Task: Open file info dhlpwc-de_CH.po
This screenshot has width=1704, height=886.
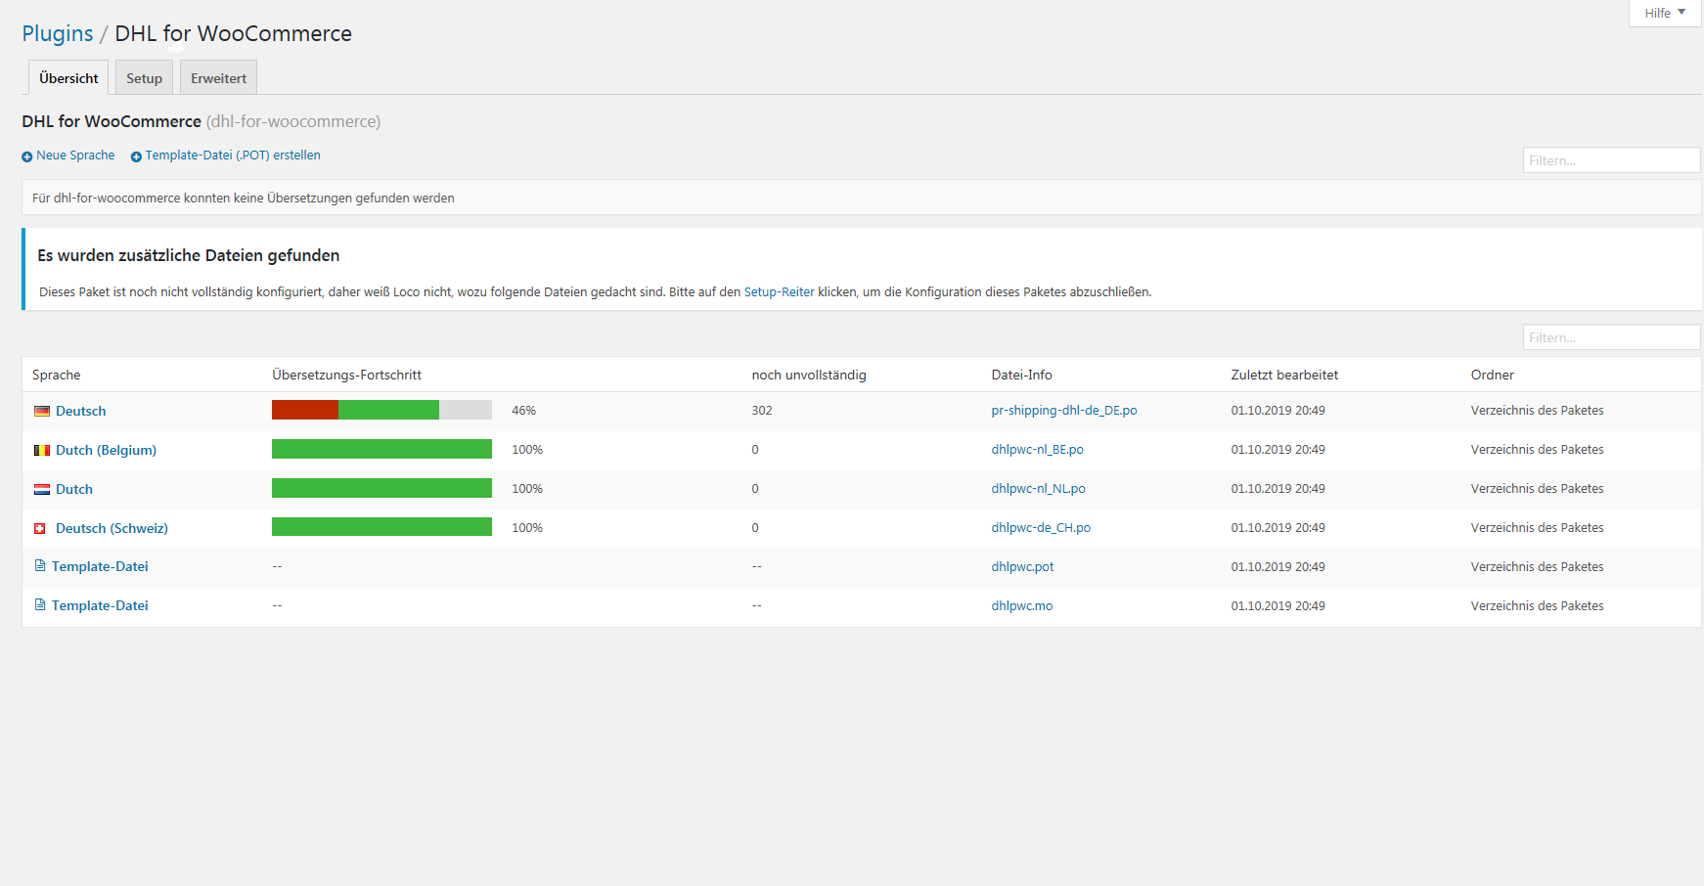Action: [1041, 528]
